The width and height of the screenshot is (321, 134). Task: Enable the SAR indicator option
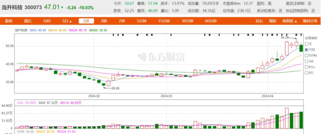point(309,61)
